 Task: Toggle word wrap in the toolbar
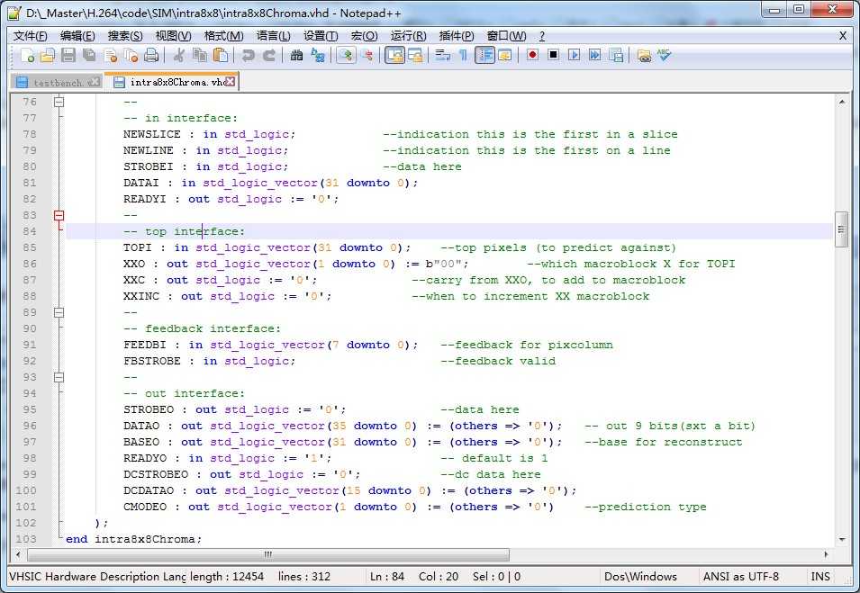click(x=442, y=55)
